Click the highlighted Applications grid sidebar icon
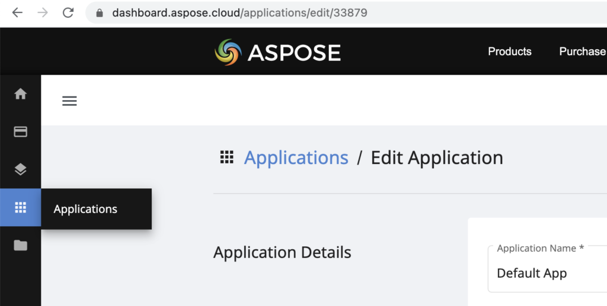This screenshot has height=306, width=607. (x=21, y=207)
